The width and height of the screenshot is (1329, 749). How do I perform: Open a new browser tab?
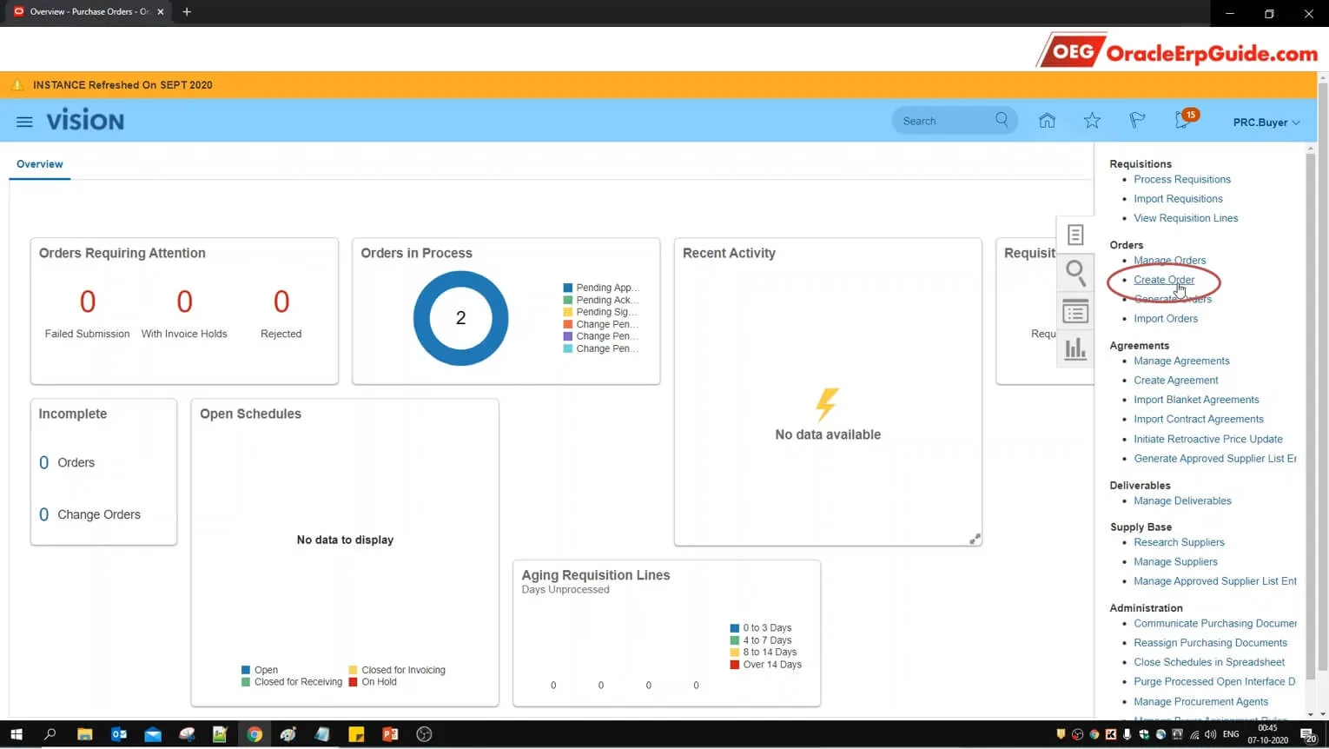coord(187,12)
